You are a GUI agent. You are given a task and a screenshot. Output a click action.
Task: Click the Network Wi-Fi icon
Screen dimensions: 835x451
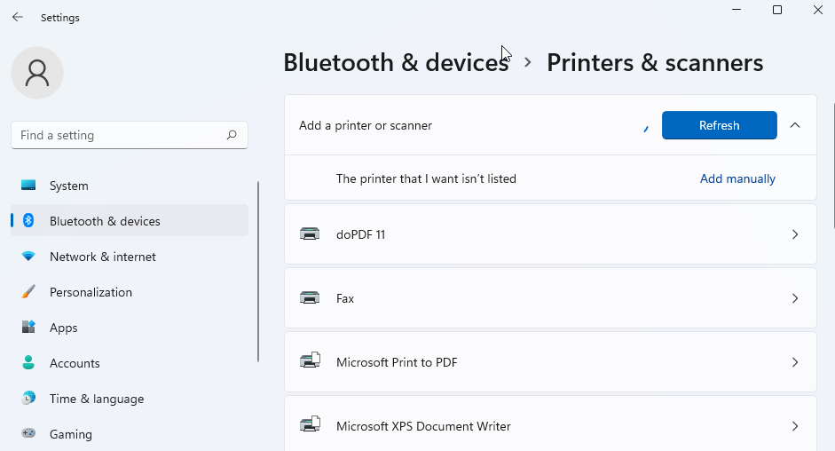pos(28,256)
